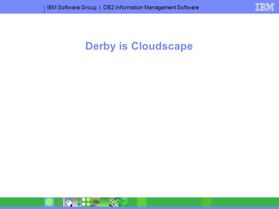Click the green checkered squares footer tile
Image resolution: width=279 pixels, height=209 pixels.
click(123, 202)
